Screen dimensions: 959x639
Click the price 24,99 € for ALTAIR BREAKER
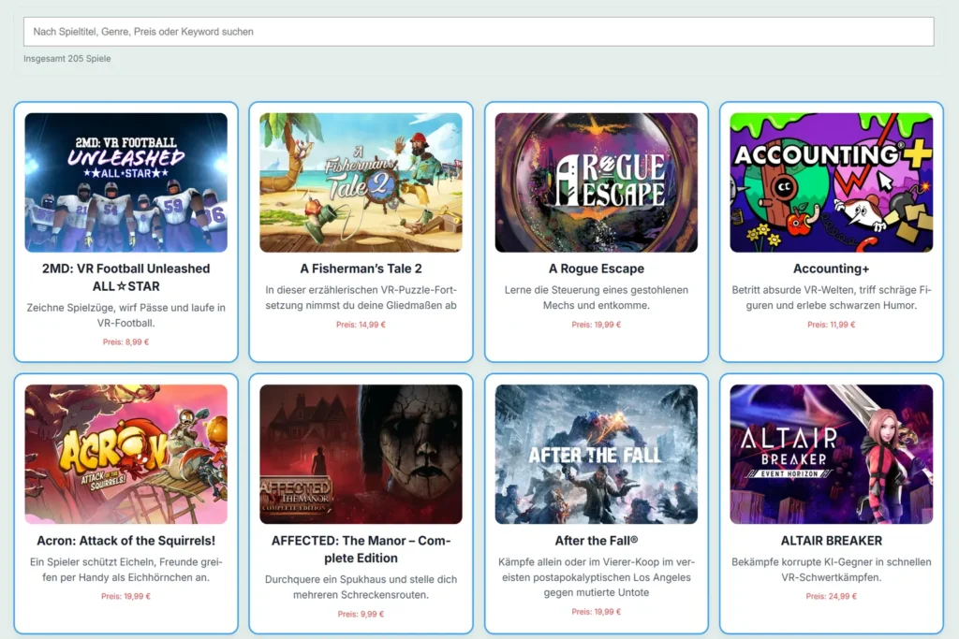(832, 596)
